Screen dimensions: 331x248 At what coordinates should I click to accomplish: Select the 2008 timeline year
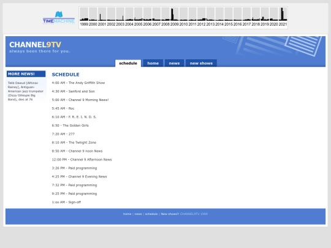click(165, 17)
